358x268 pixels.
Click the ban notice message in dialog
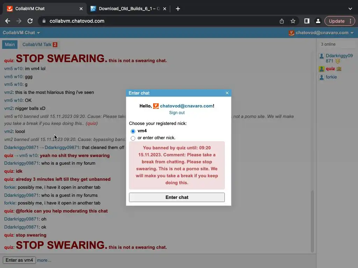[177, 165]
